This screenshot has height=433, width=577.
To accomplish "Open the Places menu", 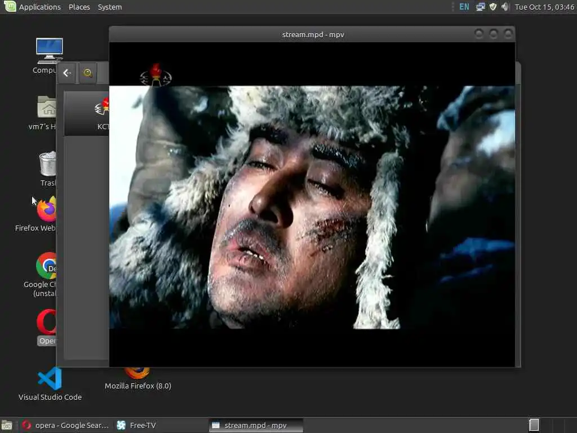I will [x=79, y=7].
